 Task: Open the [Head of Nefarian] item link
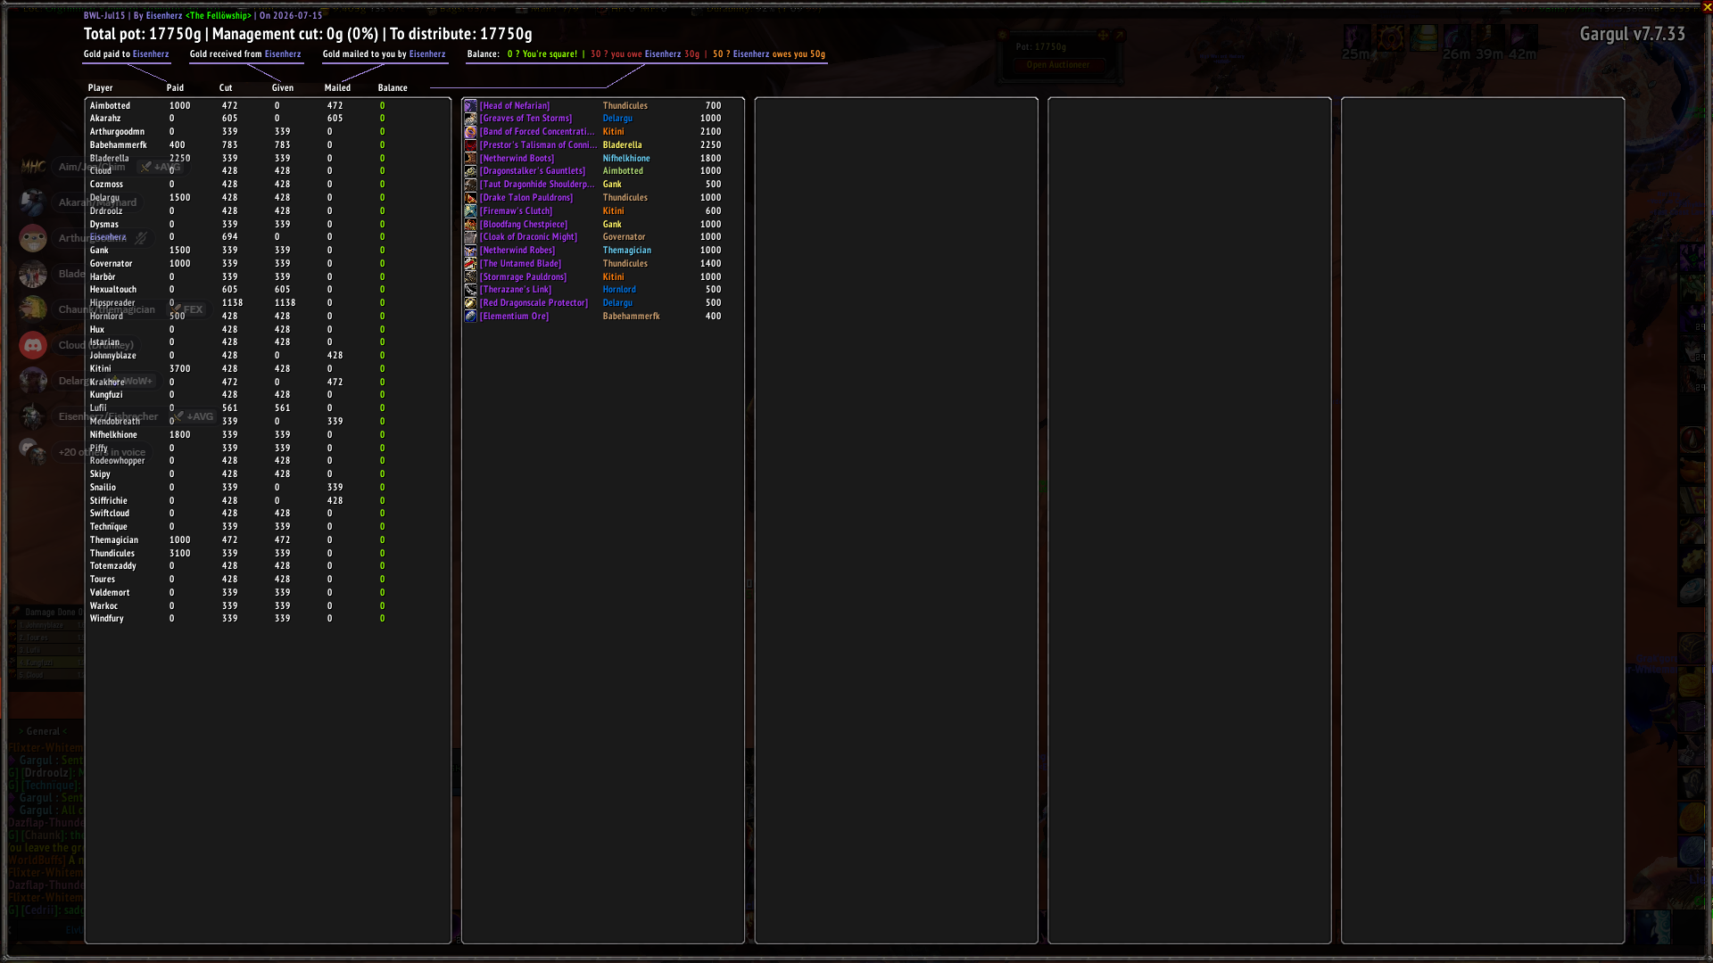click(x=515, y=105)
